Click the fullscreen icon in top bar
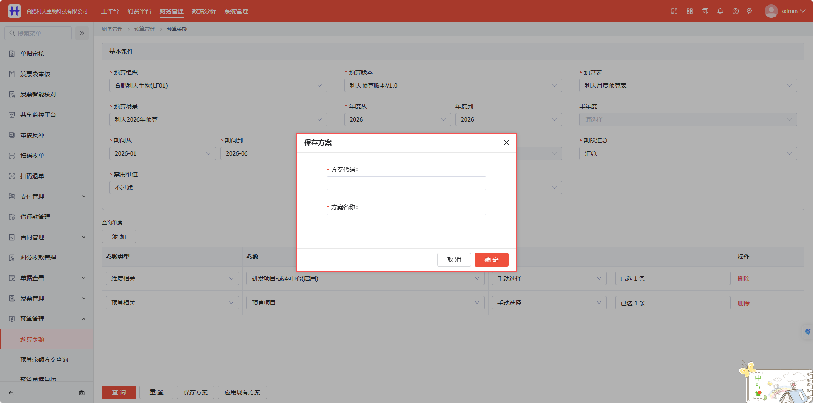The image size is (813, 403). [674, 11]
